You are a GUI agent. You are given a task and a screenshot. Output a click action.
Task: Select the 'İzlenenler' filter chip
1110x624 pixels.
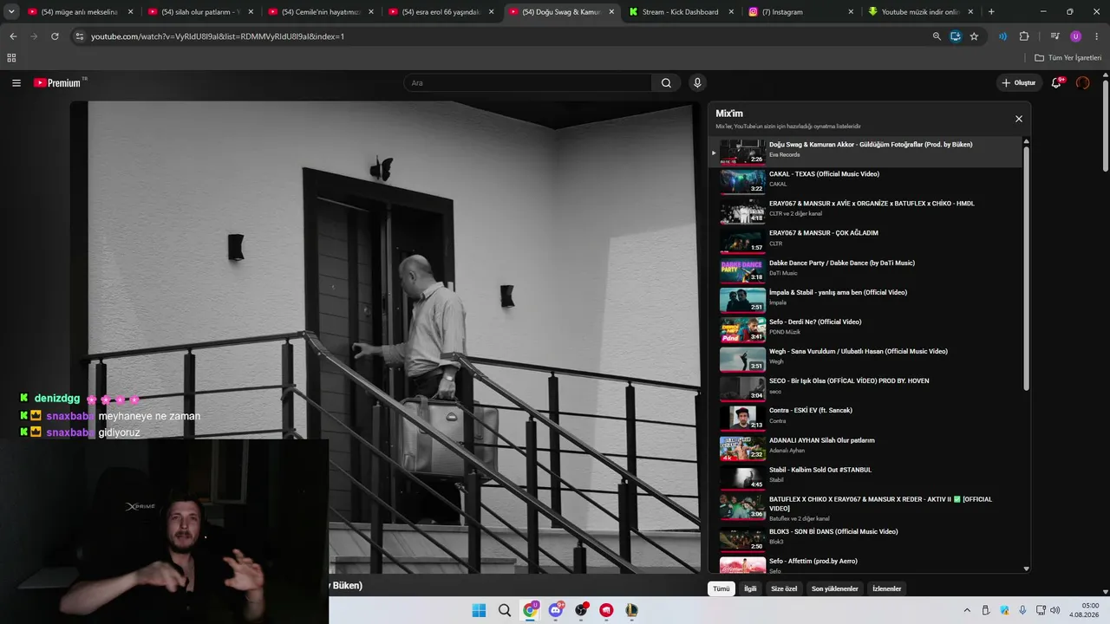(x=886, y=588)
